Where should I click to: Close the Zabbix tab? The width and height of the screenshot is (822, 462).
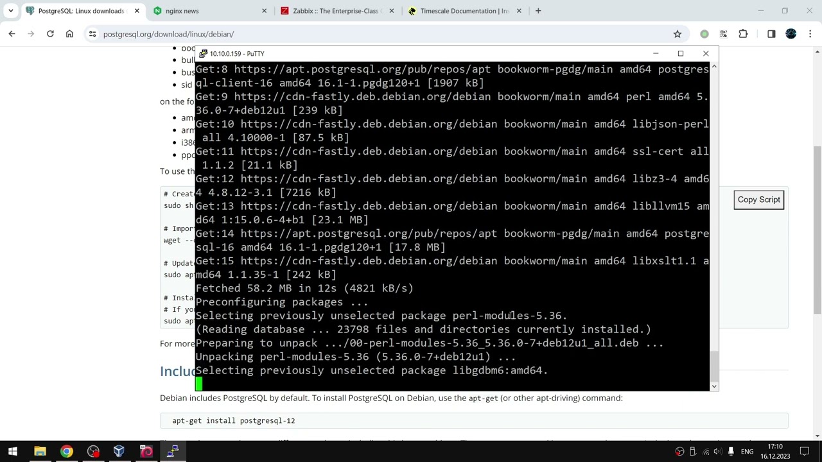pyautogui.click(x=391, y=11)
